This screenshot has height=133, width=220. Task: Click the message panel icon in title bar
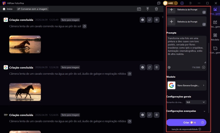click(159, 3)
